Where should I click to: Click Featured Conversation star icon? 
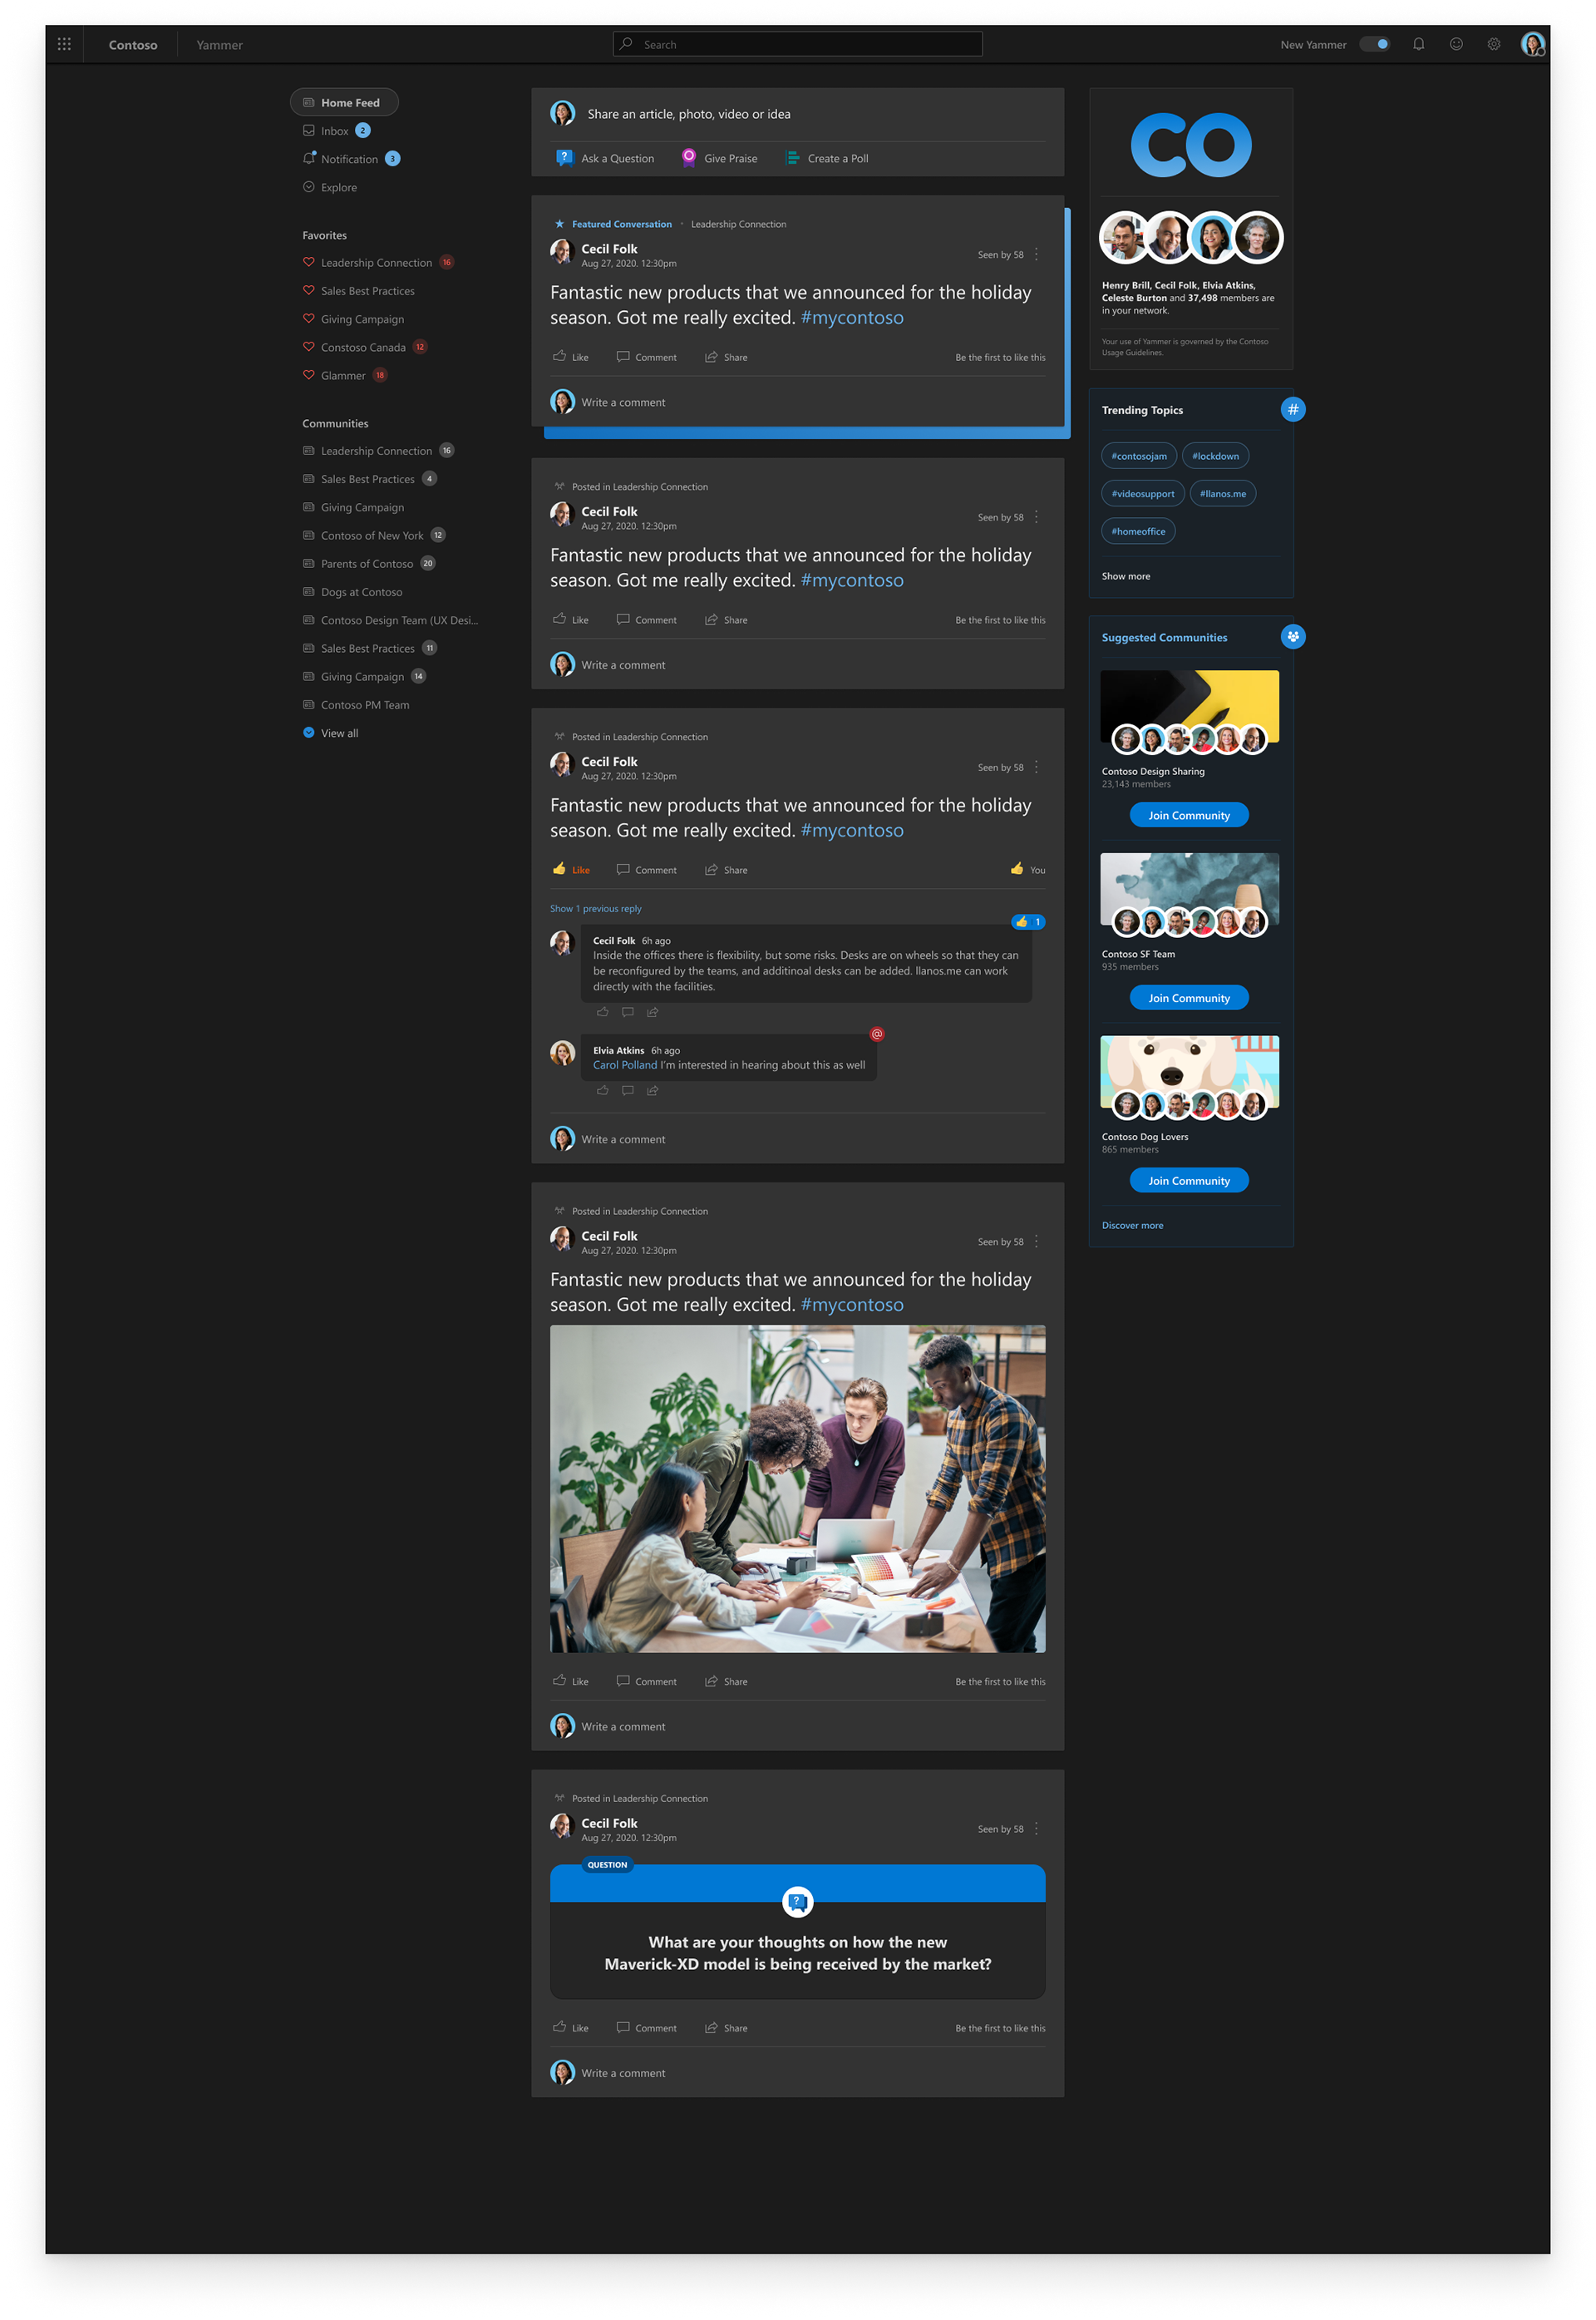point(559,224)
